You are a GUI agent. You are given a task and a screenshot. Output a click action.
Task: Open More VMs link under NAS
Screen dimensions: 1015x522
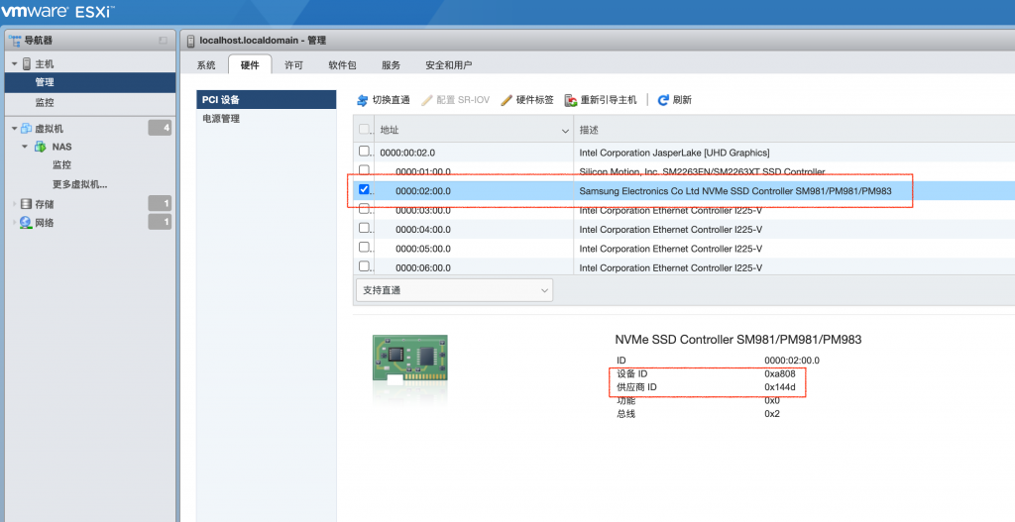tap(79, 185)
